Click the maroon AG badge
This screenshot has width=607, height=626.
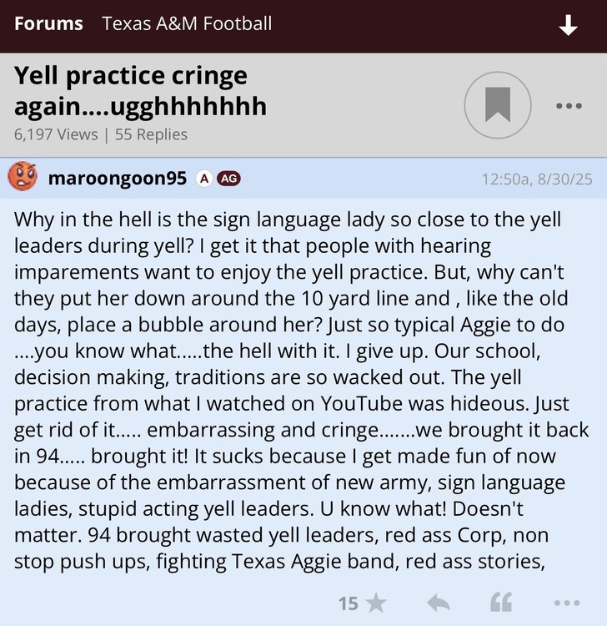228,179
